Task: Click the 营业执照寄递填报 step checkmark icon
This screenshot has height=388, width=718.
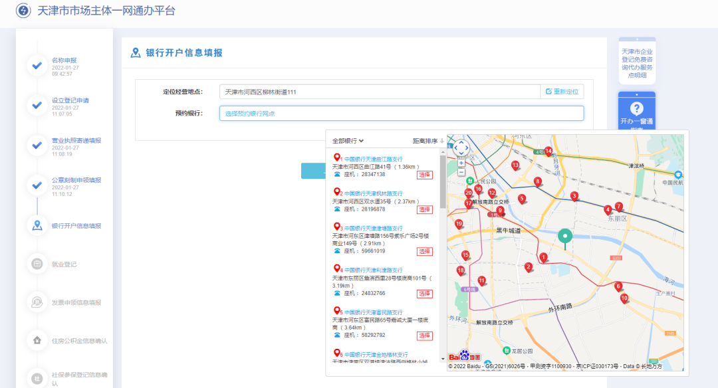Action: pos(37,145)
